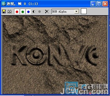Click the rendered sand KONG image
Viewport: 110px width, 96px height.
tap(55, 55)
